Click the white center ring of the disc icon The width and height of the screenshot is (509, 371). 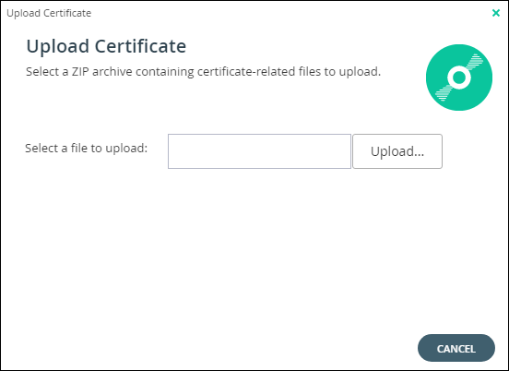point(459,78)
